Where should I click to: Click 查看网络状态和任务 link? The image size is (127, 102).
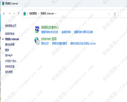pos(50,32)
